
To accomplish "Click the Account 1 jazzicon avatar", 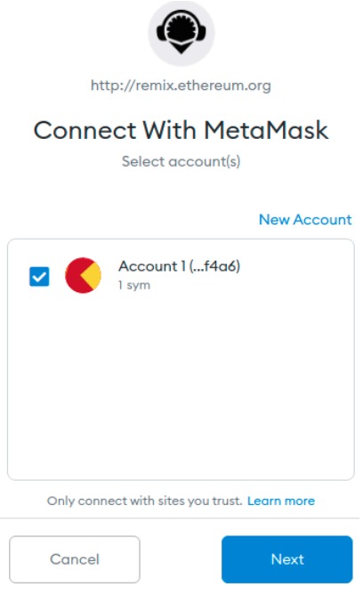I will pos(83,275).
